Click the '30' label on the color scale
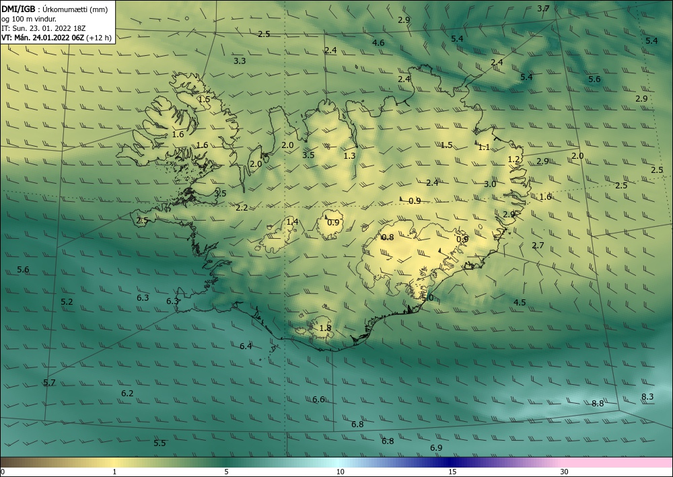 565,472
